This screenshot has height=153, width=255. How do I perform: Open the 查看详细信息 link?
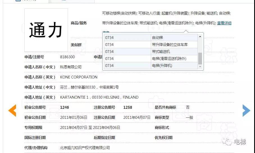pyautogui.click(x=224, y=23)
